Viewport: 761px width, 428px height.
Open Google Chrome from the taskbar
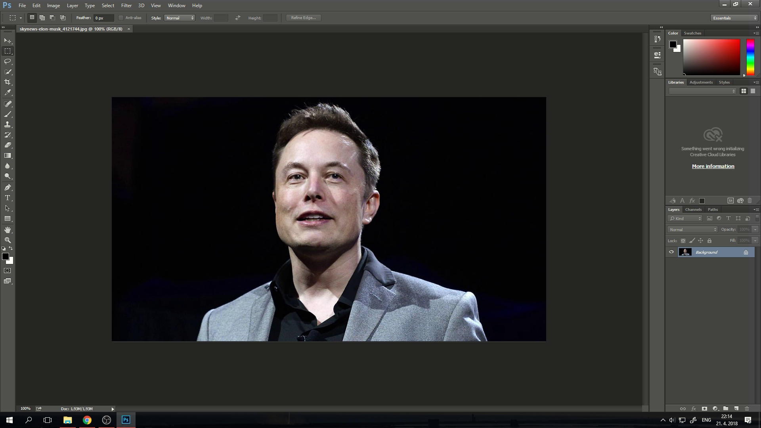pyautogui.click(x=87, y=420)
